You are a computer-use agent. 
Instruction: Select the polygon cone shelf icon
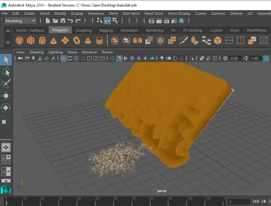[x=54, y=41]
